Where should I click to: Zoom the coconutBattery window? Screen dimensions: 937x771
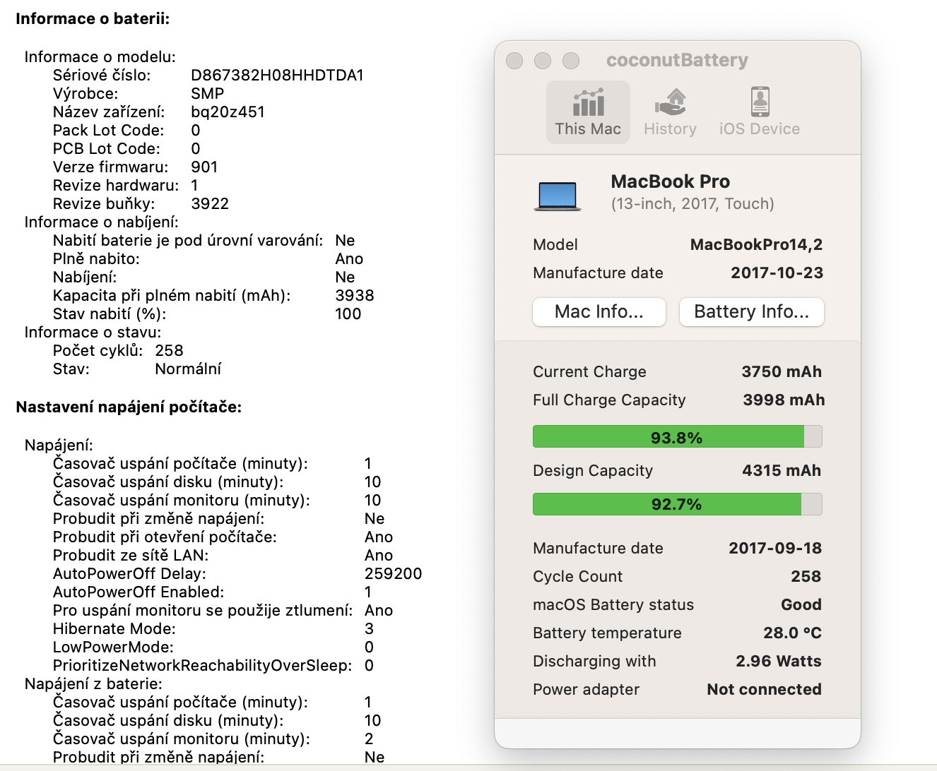pos(571,61)
